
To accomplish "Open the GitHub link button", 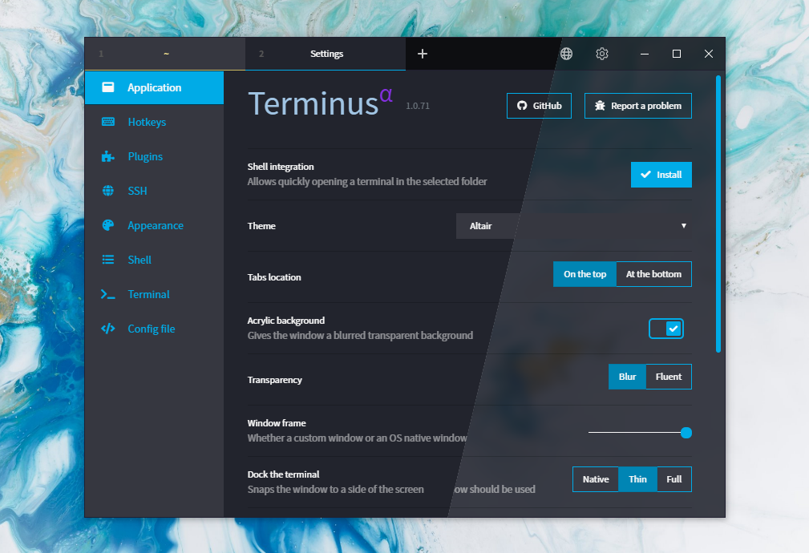I will [539, 106].
